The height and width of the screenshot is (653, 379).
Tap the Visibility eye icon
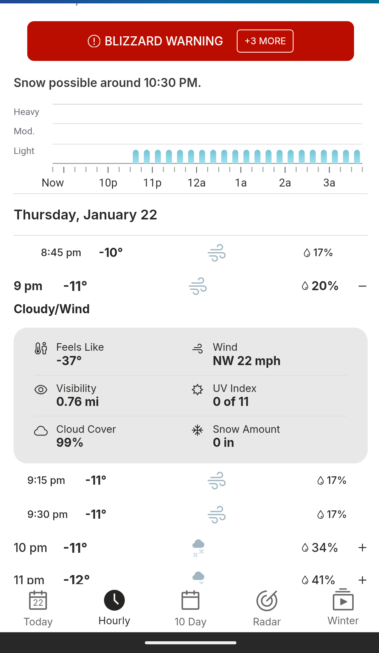pos(41,390)
